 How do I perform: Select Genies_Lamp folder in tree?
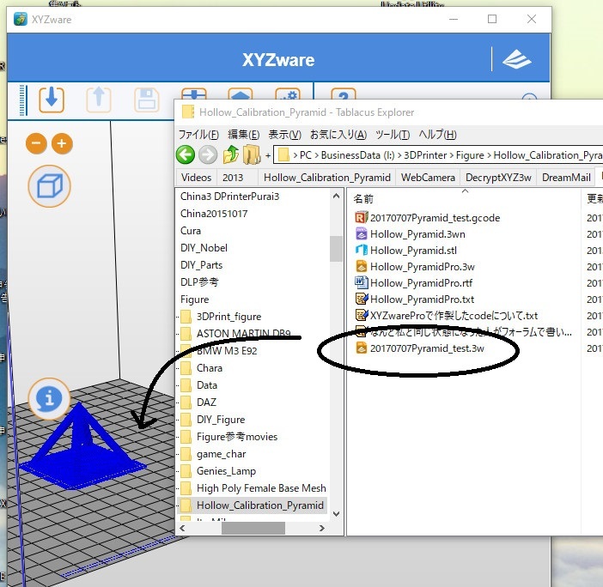[226, 471]
